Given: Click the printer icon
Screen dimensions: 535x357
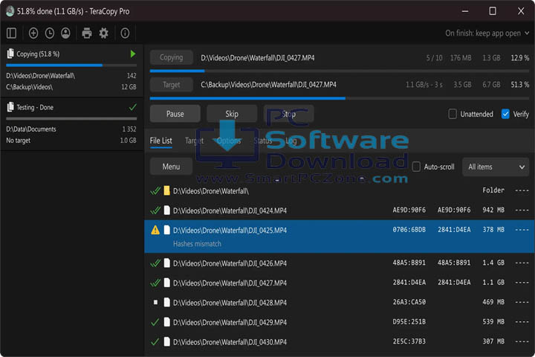Looking at the screenshot, I should (x=87, y=33).
